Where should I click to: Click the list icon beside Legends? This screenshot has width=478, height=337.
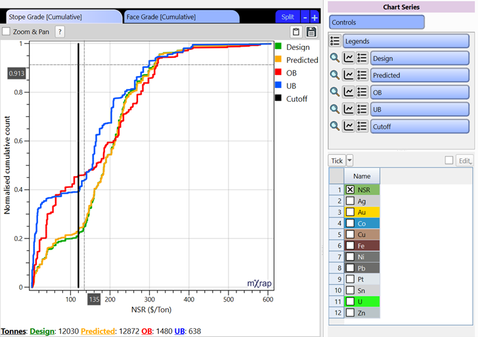335,41
